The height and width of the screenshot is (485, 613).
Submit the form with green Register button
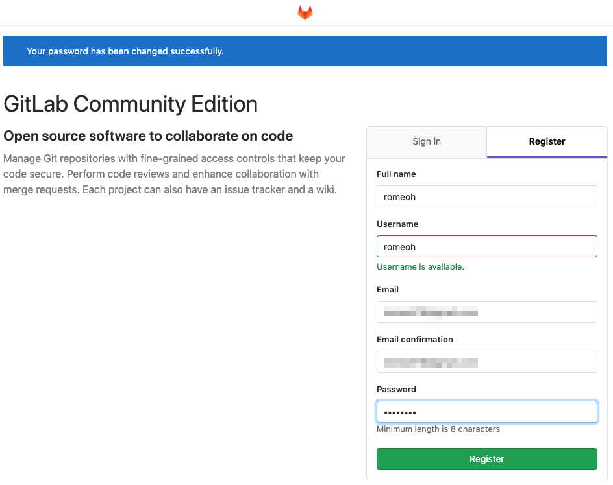[487, 459]
